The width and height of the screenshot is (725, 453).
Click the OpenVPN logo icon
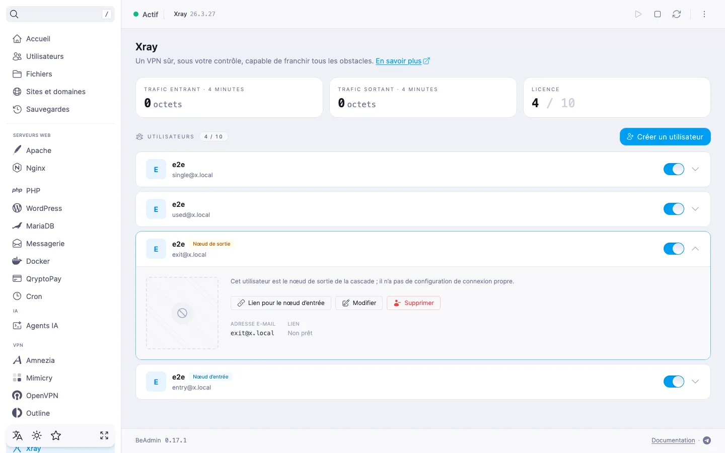coord(17,396)
